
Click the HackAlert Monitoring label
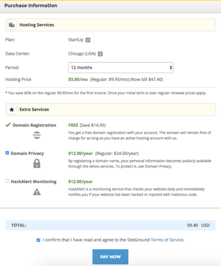[x=33, y=182]
